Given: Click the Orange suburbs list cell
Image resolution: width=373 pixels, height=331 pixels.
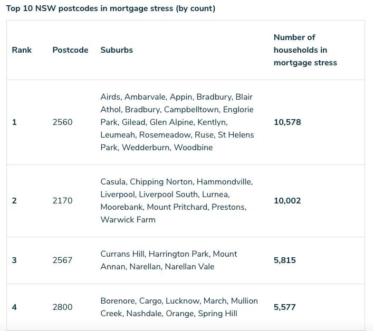Looking at the screenshot, I should pyautogui.click(x=179, y=307).
